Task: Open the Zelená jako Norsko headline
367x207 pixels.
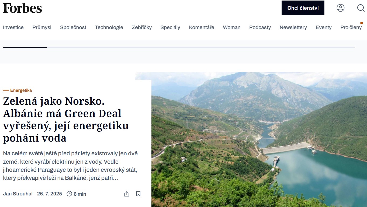Action: (66, 120)
